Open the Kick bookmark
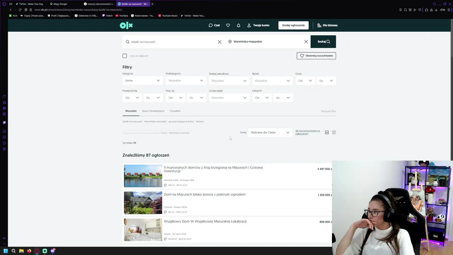453x255 pixels. 13,16
